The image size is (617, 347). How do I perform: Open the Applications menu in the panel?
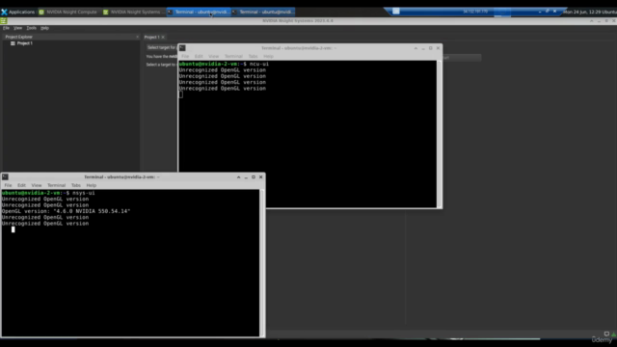(18, 12)
